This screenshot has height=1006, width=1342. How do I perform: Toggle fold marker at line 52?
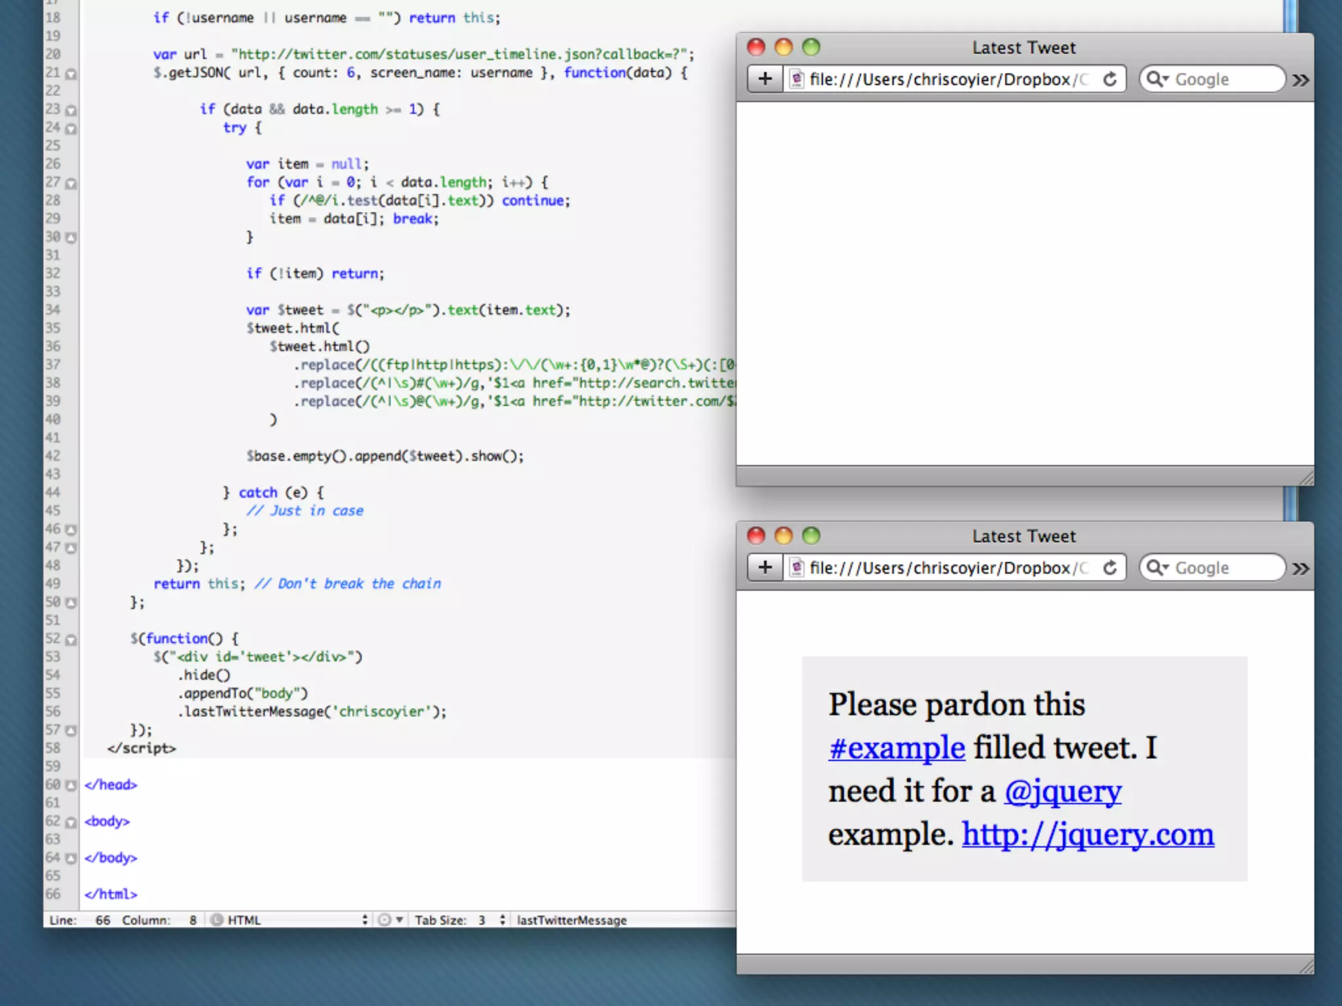point(71,640)
